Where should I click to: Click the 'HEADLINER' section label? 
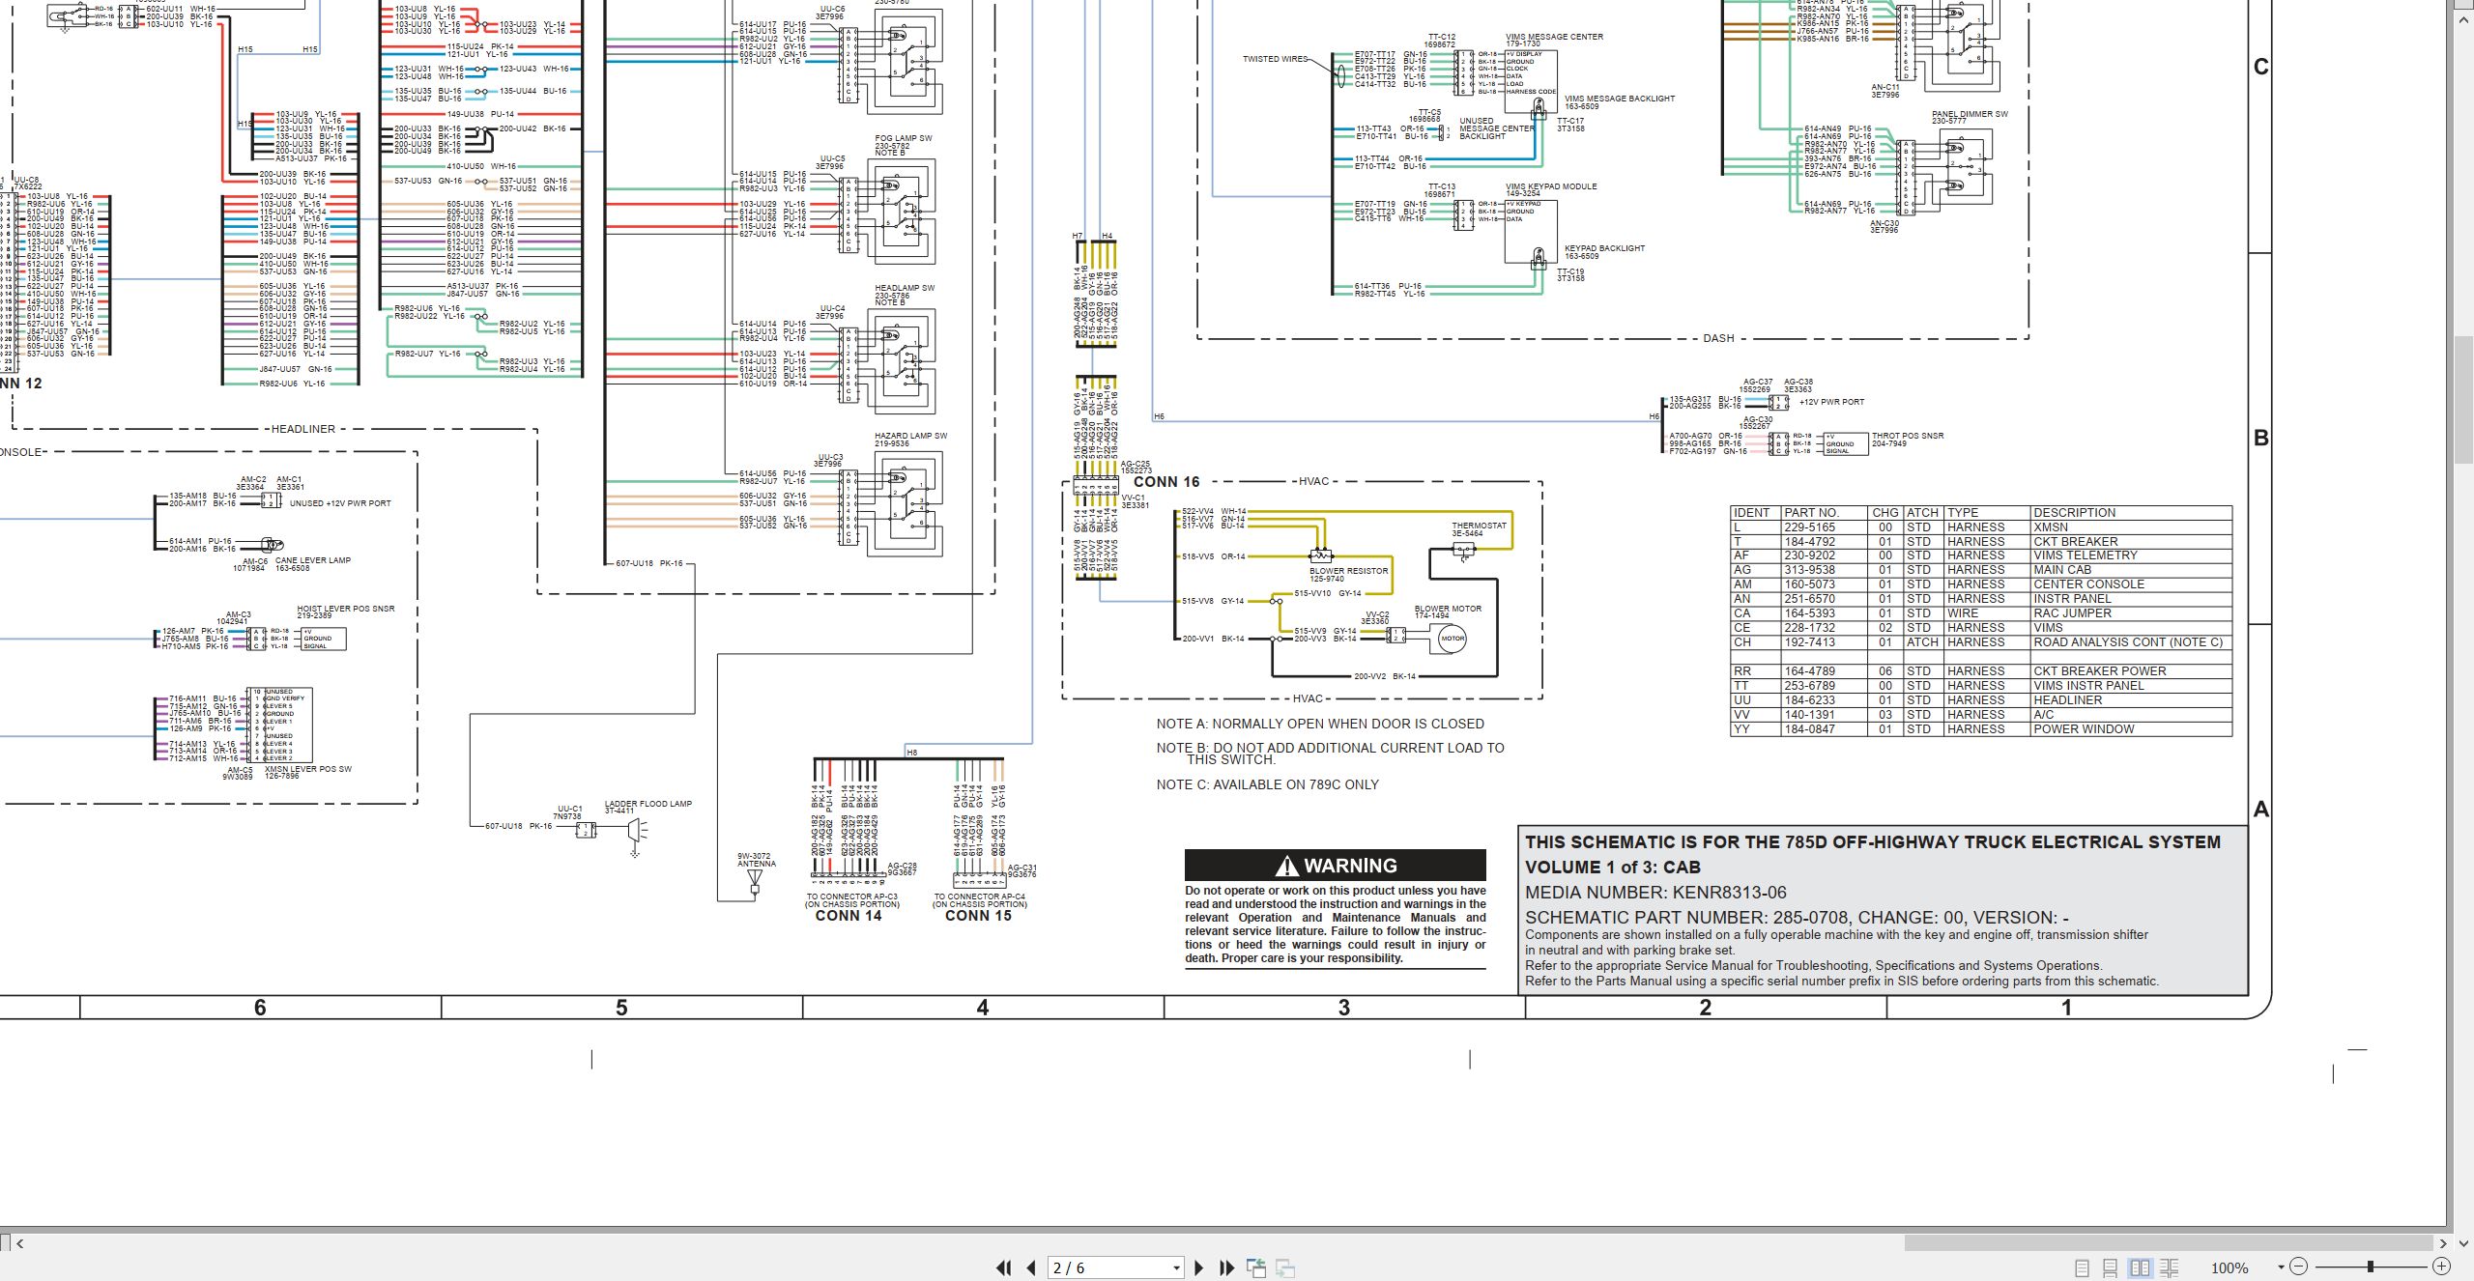point(303,429)
